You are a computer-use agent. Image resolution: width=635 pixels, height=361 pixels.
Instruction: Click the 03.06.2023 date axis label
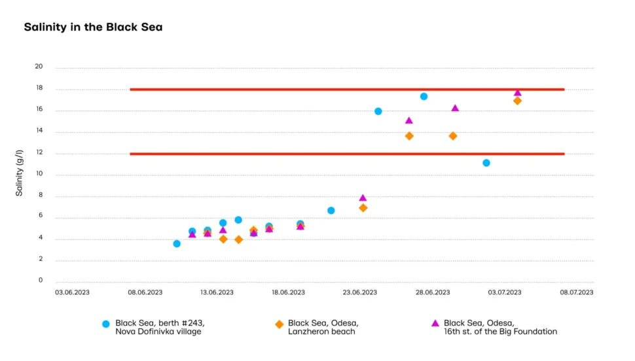pyautogui.click(x=72, y=293)
